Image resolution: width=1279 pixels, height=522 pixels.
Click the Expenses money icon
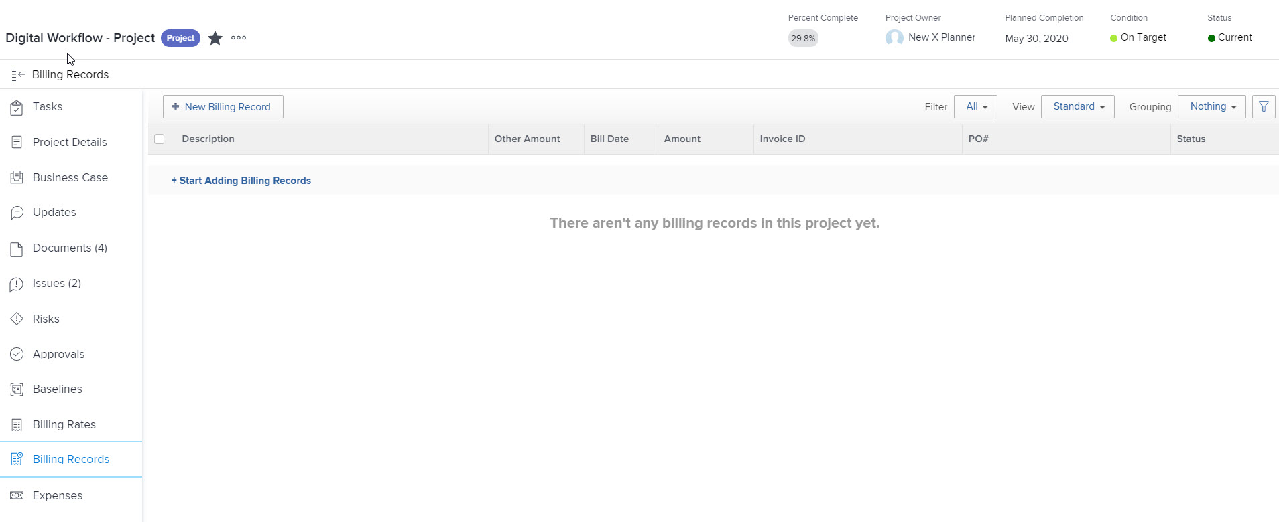pyautogui.click(x=17, y=495)
